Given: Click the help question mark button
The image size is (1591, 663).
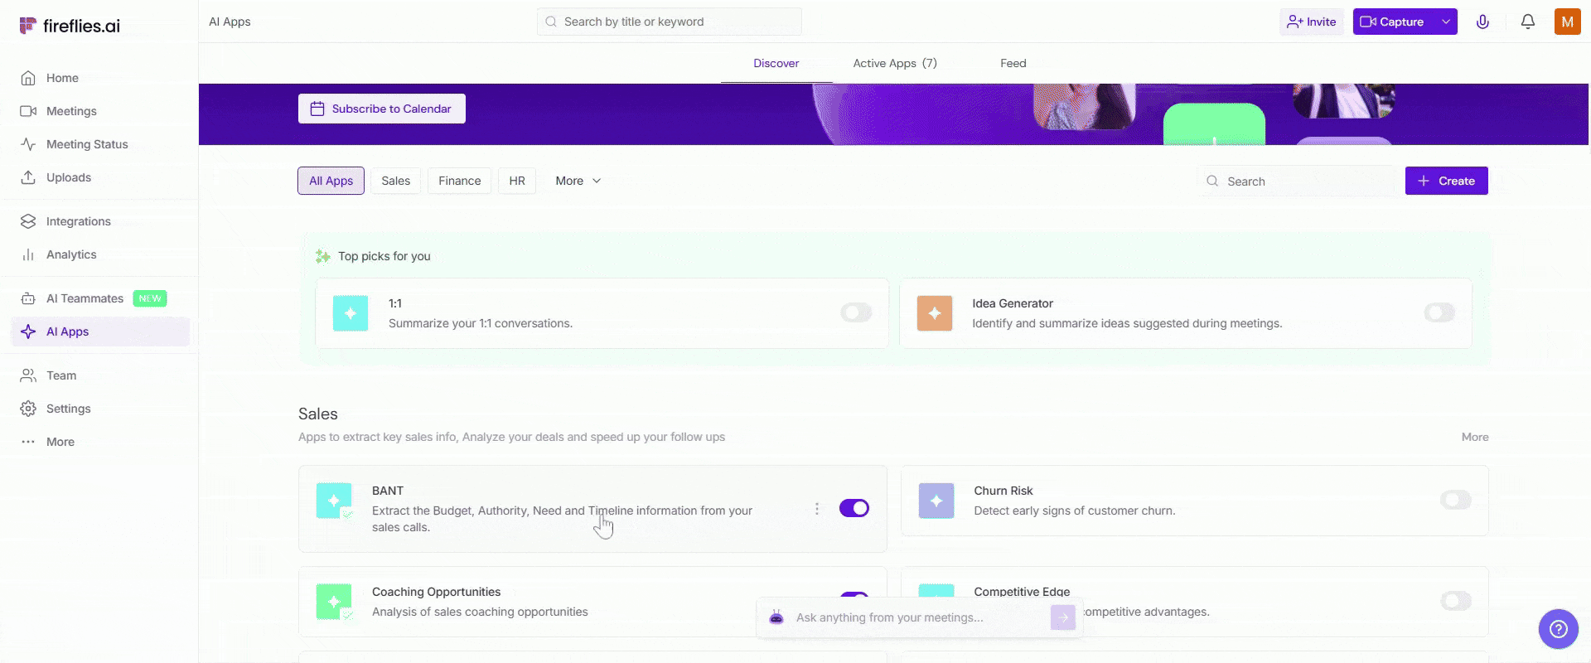Looking at the screenshot, I should pos(1559,629).
